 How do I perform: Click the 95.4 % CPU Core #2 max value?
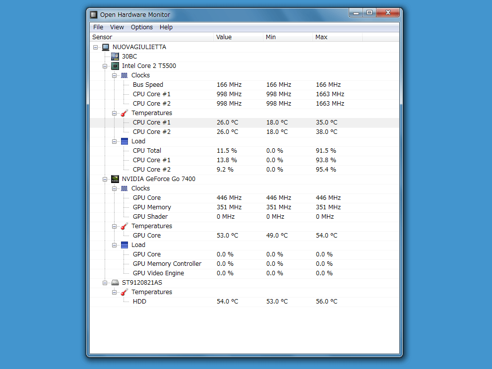coord(326,170)
